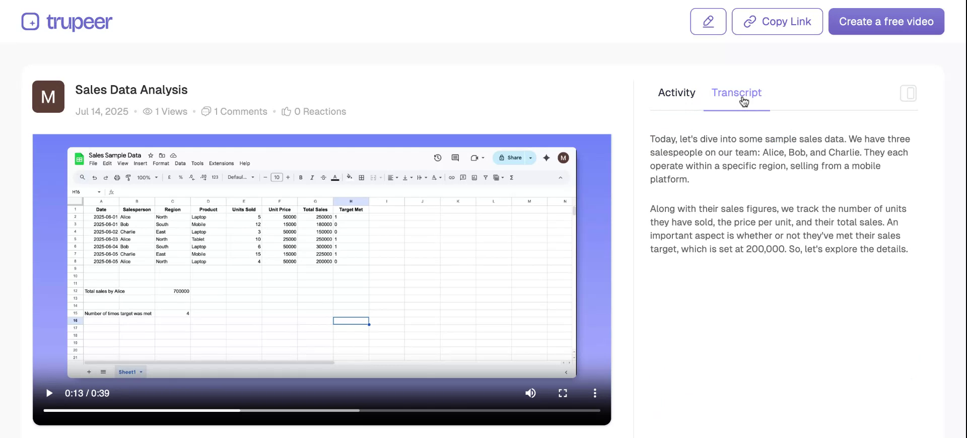Click the M user avatar
The height and width of the screenshot is (438, 967).
(x=48, y=97)
